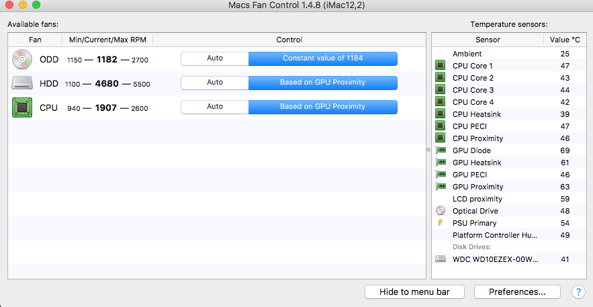Click the Sensor column header
Screen dimensions: 593x307
click(488, 40)
